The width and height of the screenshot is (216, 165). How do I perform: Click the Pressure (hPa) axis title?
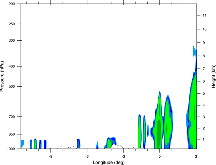pyautogui.click(x=2, y=76)
